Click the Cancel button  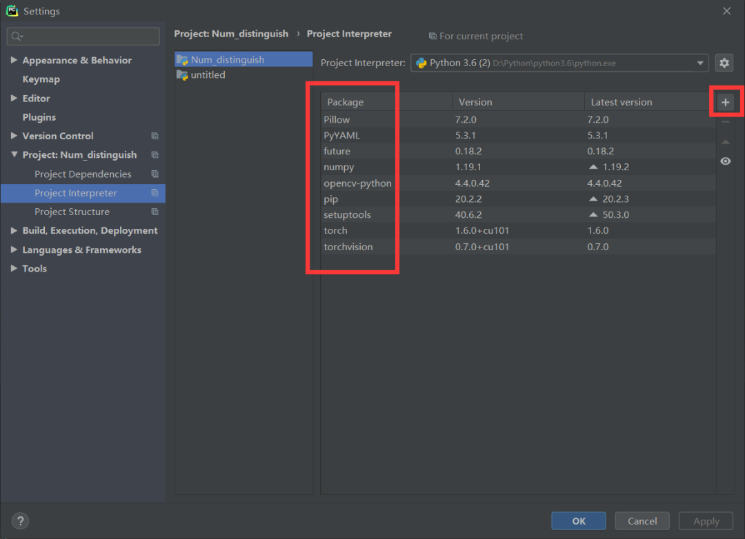[x=642, y=521]
